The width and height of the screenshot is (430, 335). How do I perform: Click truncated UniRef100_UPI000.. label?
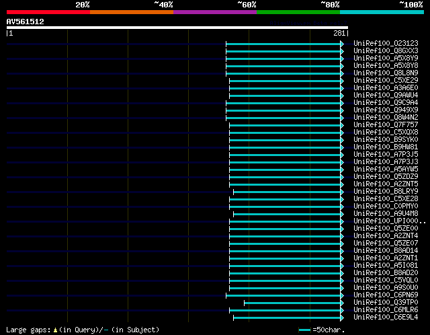390,221
